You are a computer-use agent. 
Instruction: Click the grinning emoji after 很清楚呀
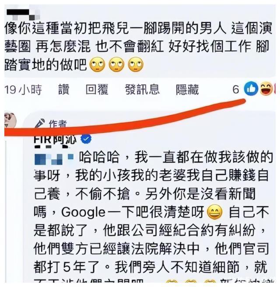(215, 212)
